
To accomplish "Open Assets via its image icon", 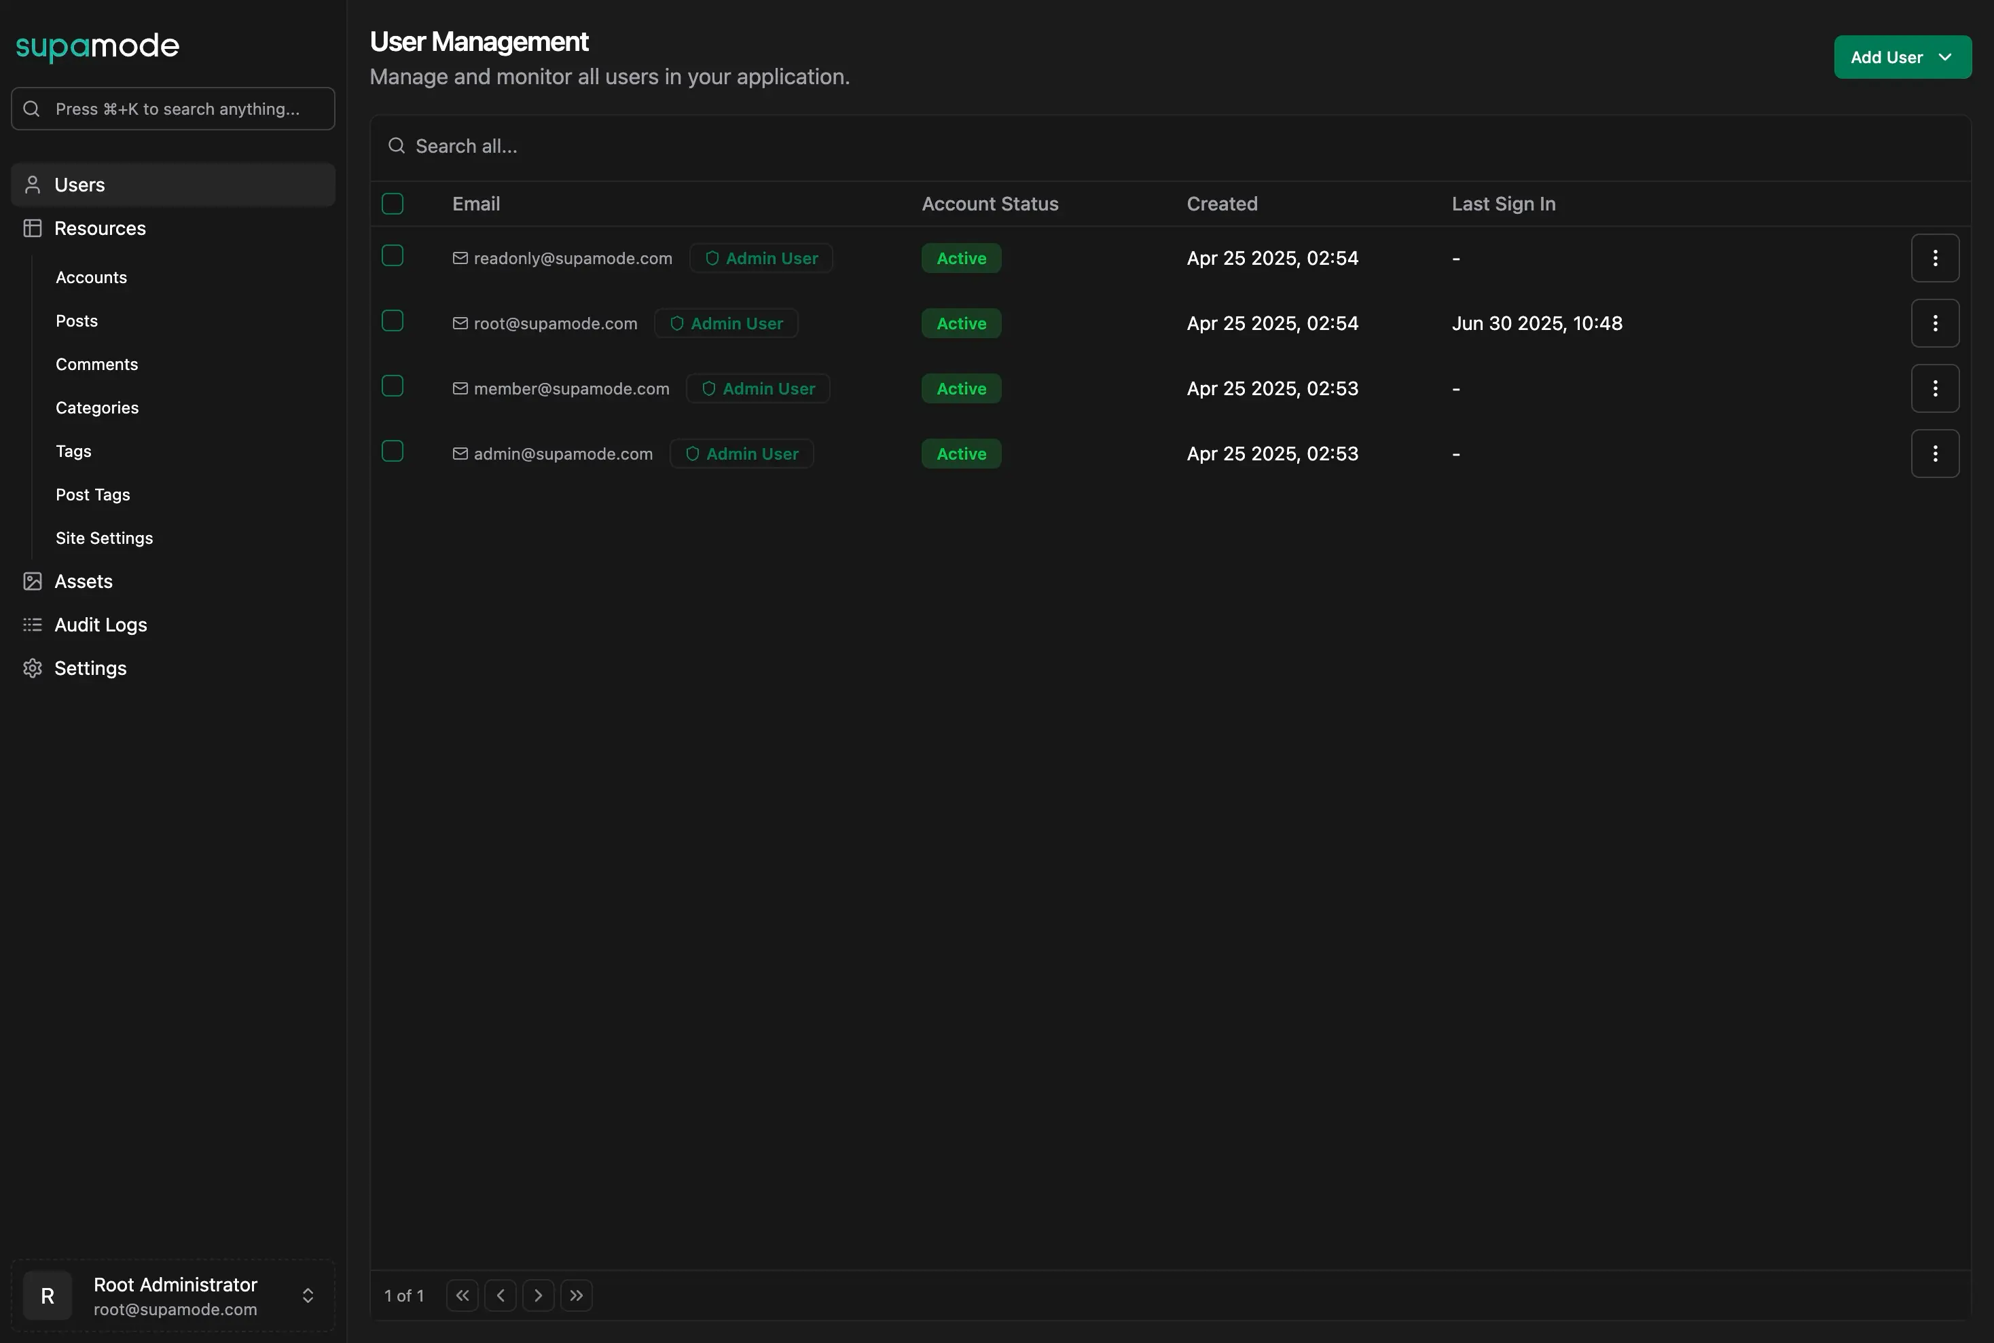I will 33,581.
